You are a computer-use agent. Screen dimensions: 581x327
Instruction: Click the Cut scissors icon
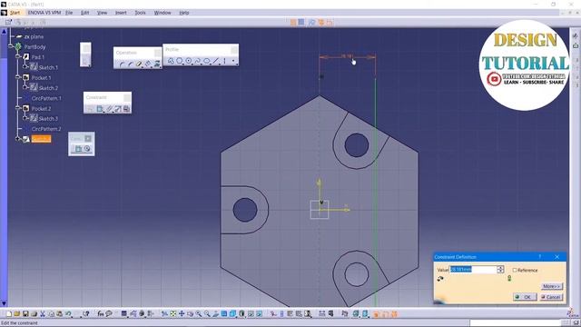click(43, 314)
